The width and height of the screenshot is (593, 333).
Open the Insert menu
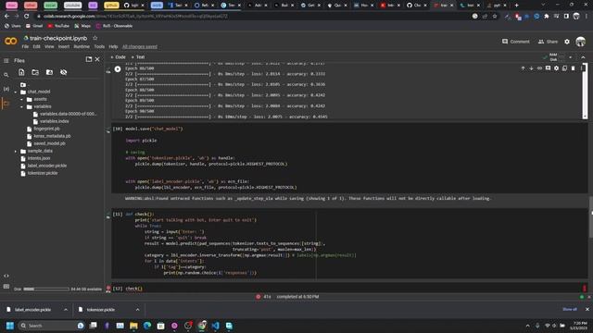tap(64, 46)
